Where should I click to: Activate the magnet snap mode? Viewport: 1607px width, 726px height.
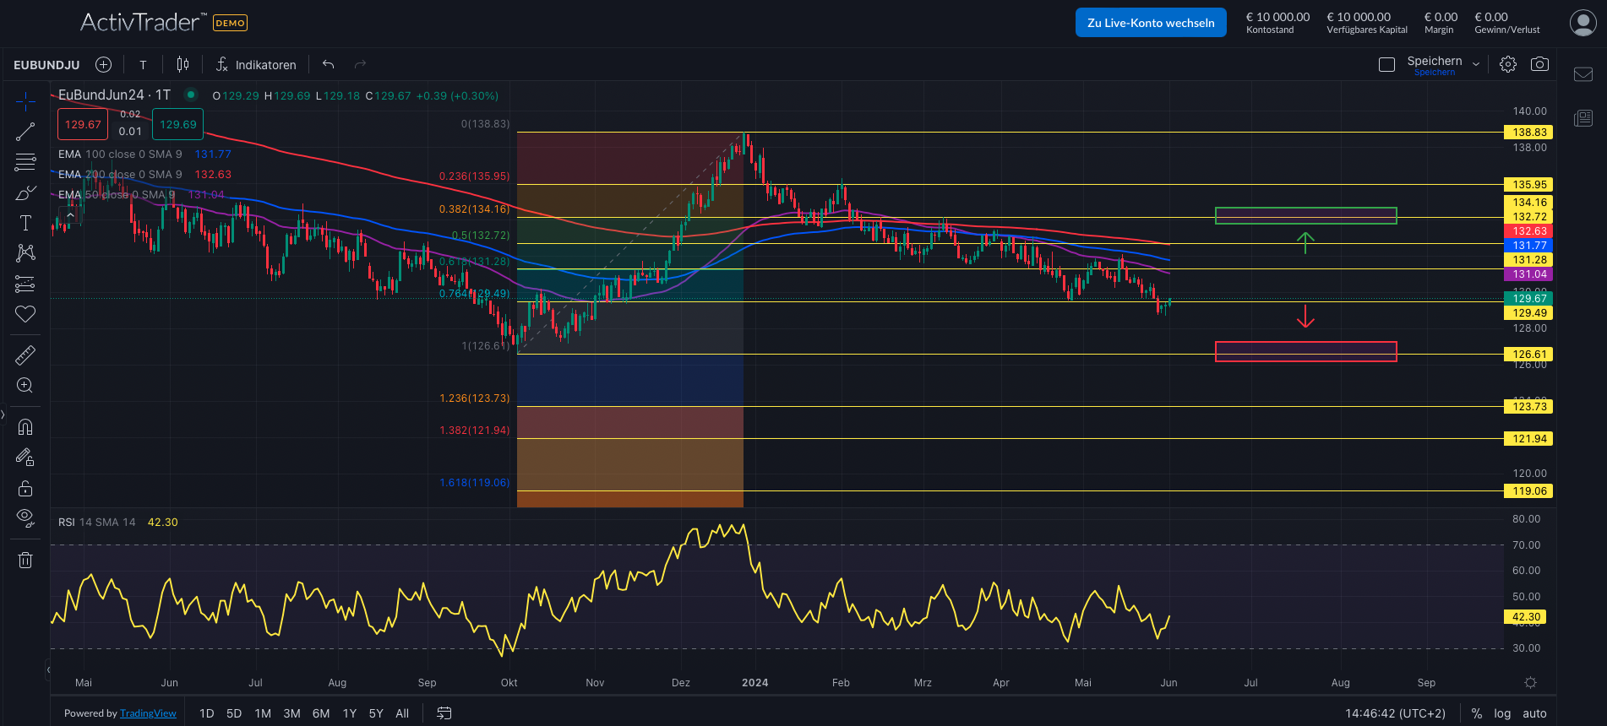pos(25,426)
